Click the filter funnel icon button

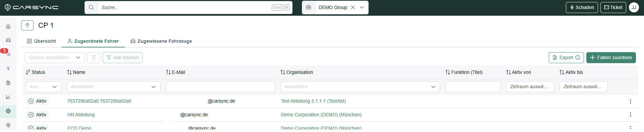[x=94, y=57]
